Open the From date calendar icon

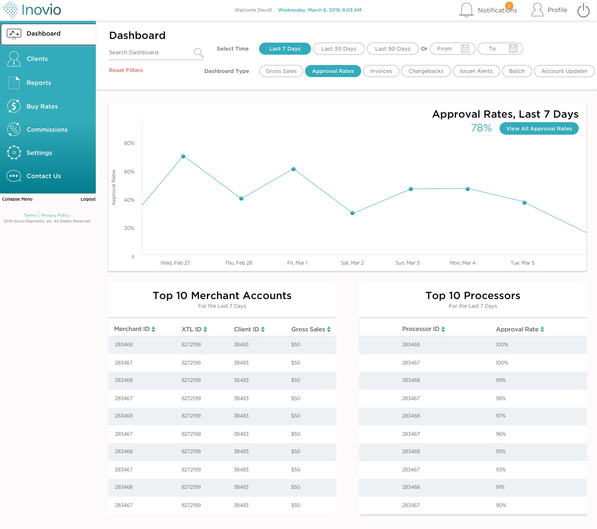click(x=465, y=49)
